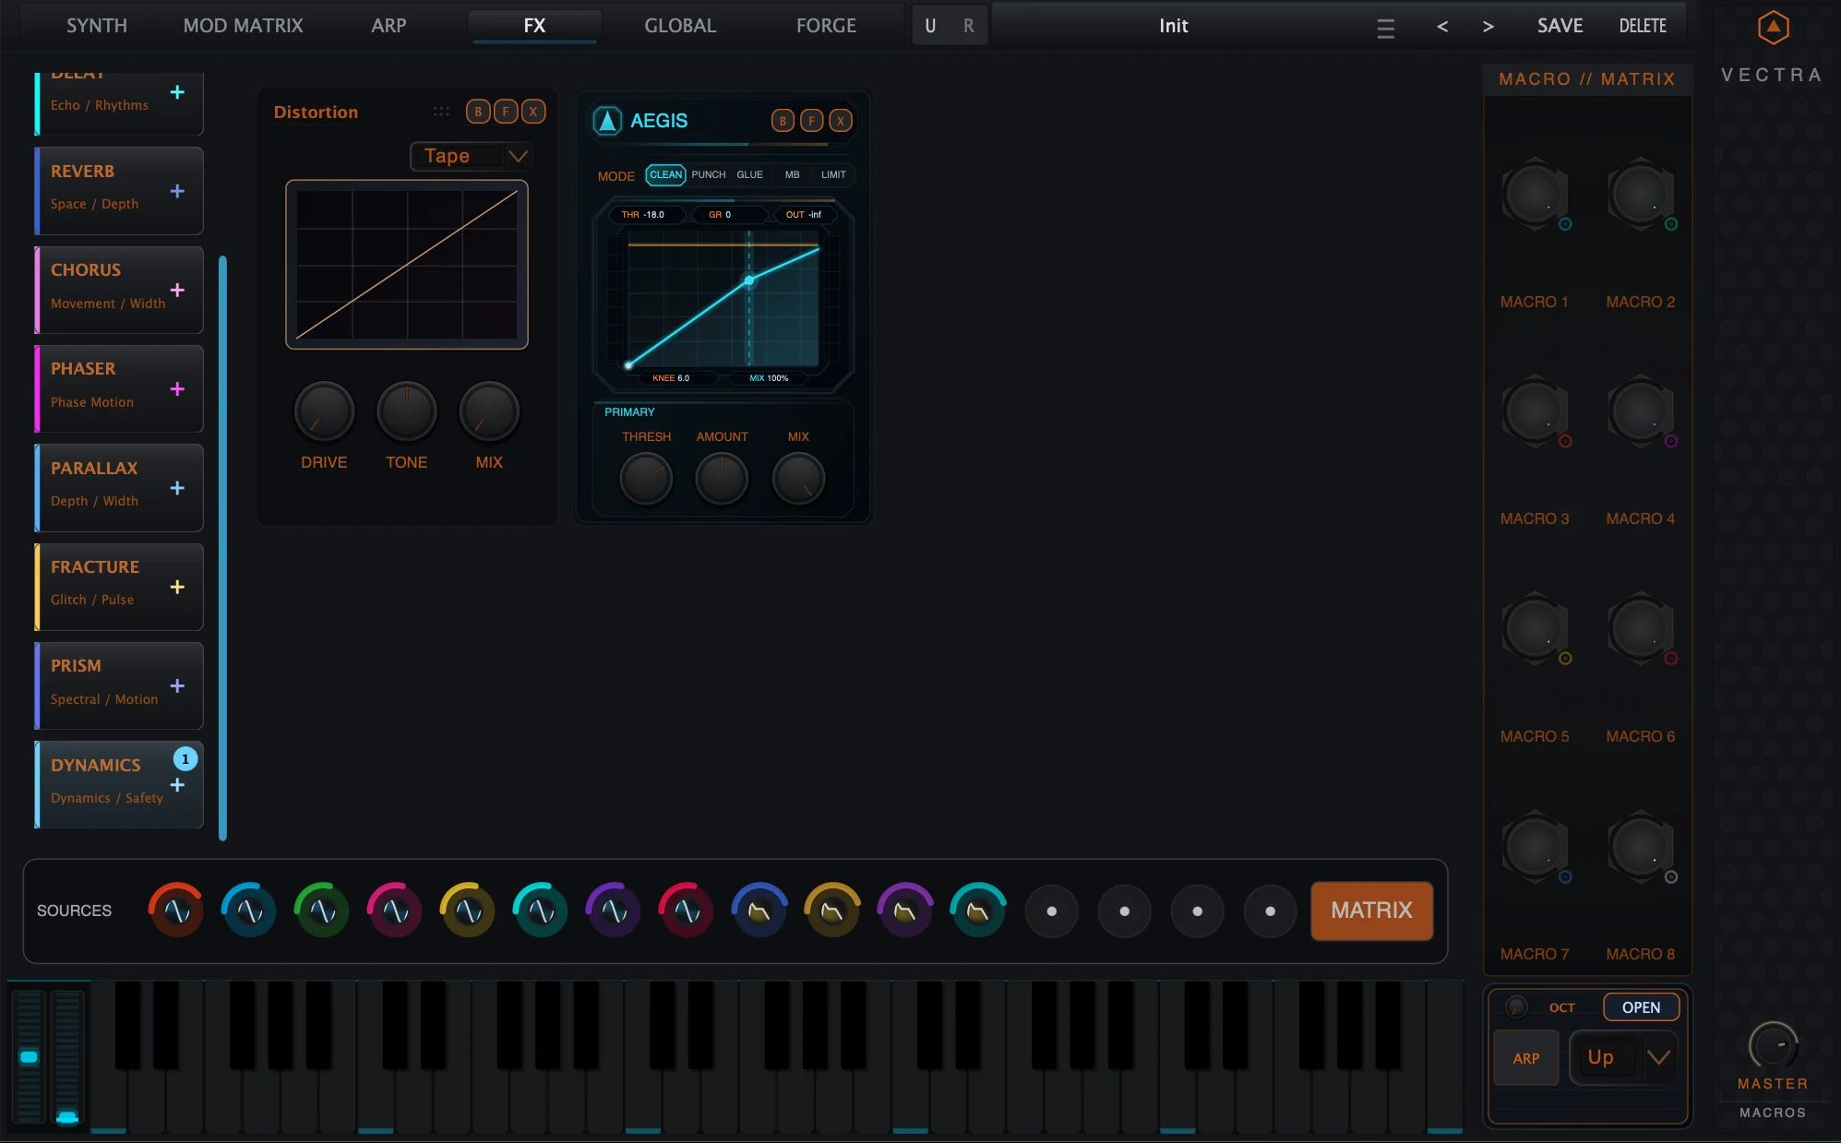Click the MASTER volume knob
Image resolution: width=1841 pixels, height=1143 pixels.
[x=1773, y=1045]
